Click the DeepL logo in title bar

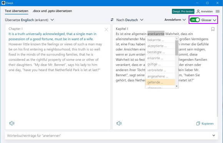point(3,3)
